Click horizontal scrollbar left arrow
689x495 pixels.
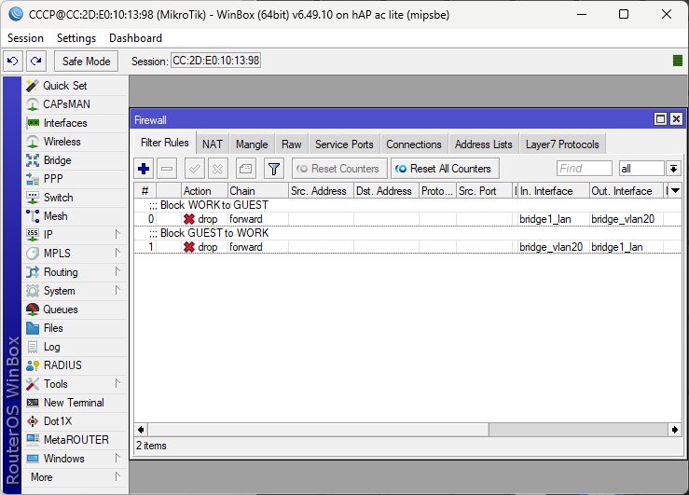[141, 430]
